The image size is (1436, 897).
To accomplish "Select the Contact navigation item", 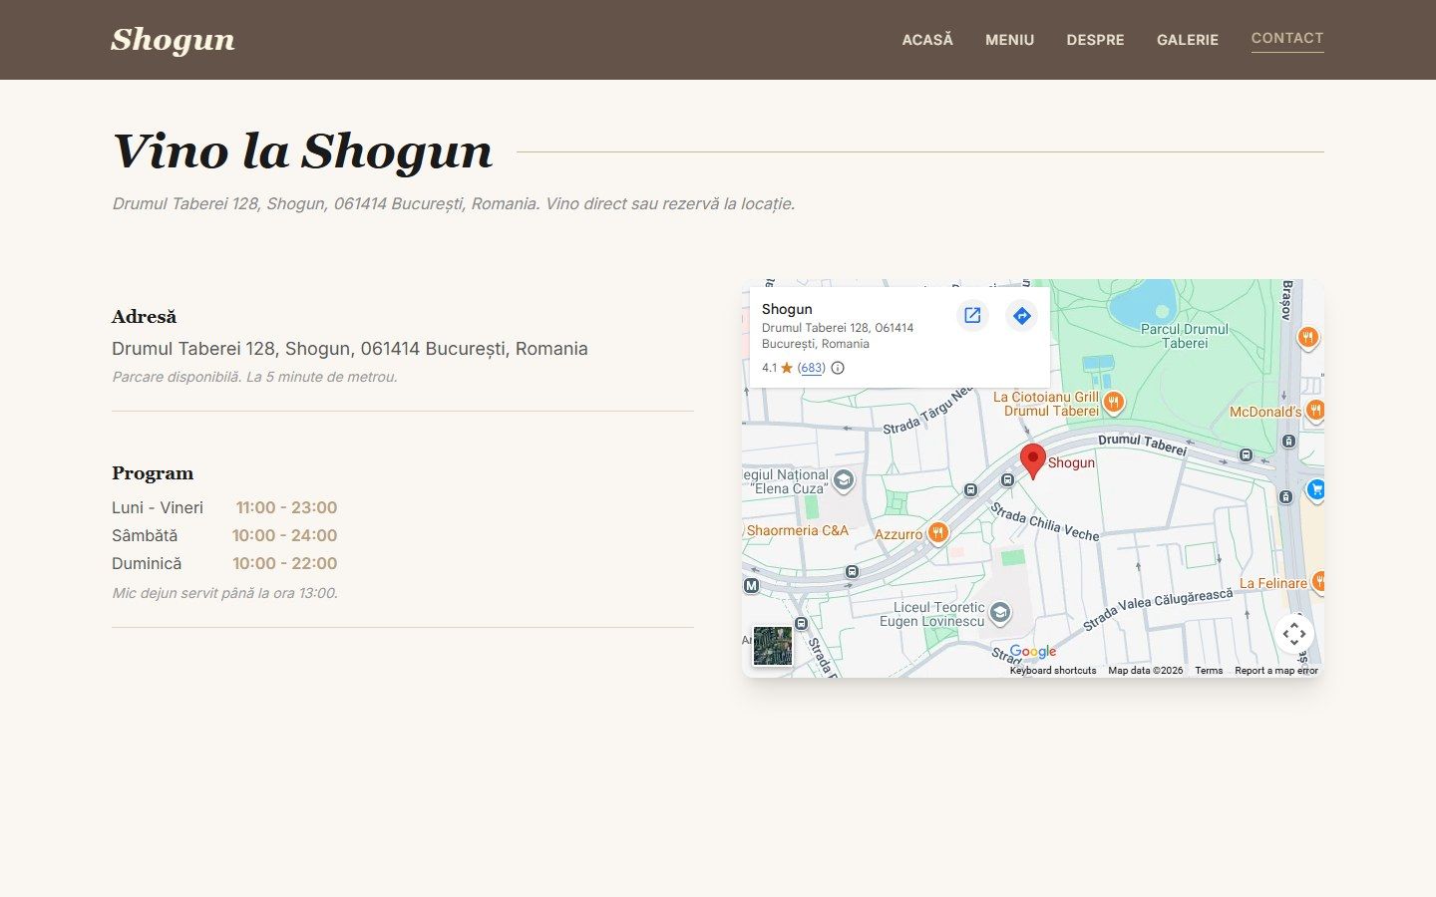I will tap(1287, 38).
